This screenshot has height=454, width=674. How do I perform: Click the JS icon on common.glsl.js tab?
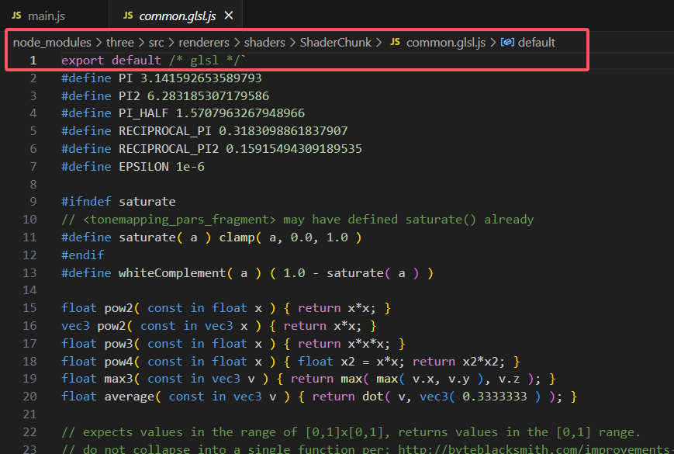(x=128, y=16)
